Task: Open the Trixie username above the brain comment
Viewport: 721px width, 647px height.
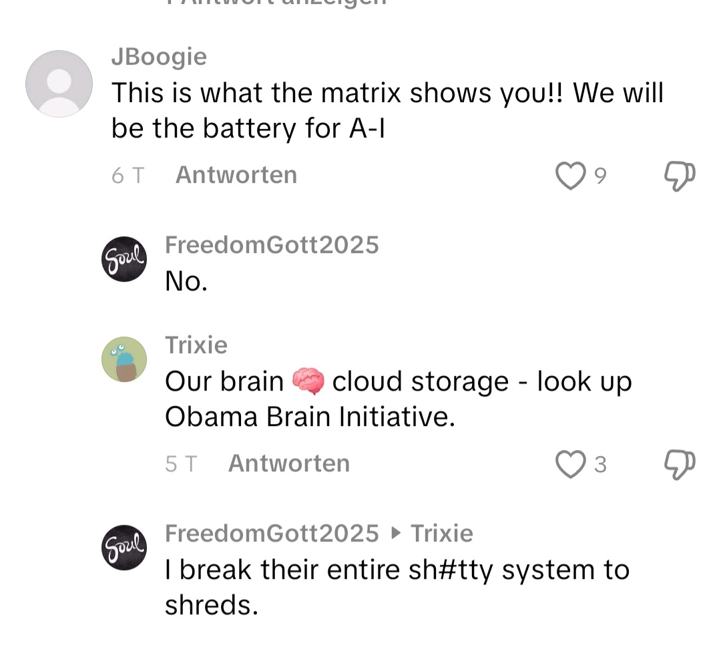Action: (196, 345)
